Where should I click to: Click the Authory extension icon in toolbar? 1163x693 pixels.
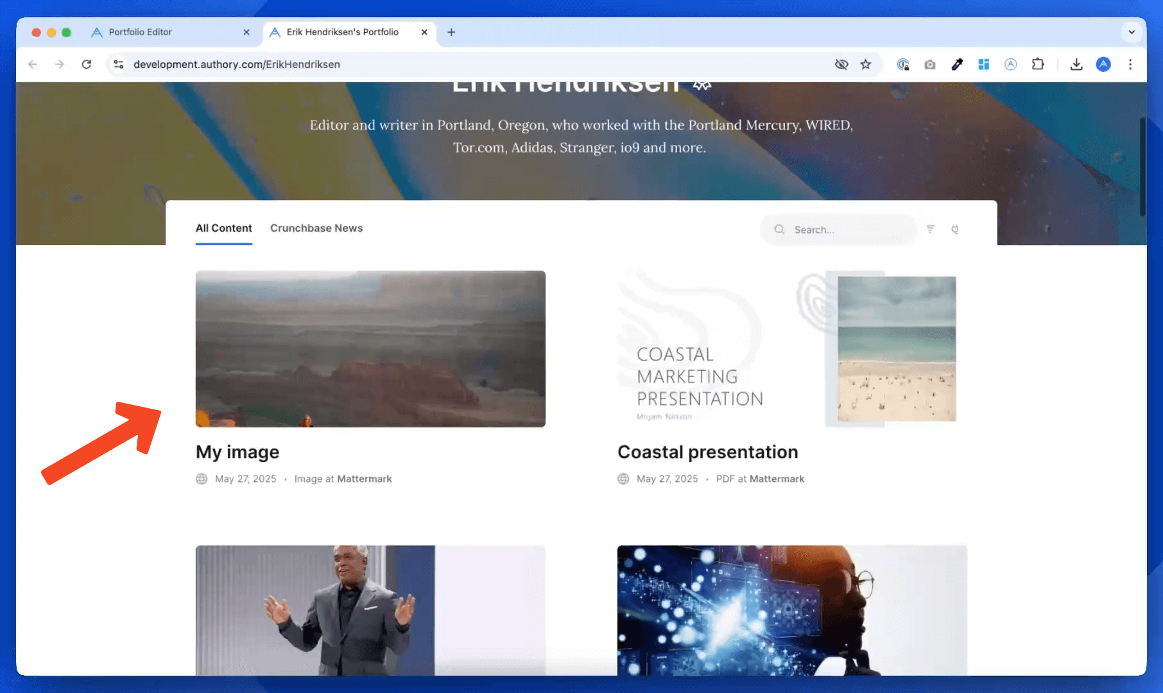pos(1010,64)
